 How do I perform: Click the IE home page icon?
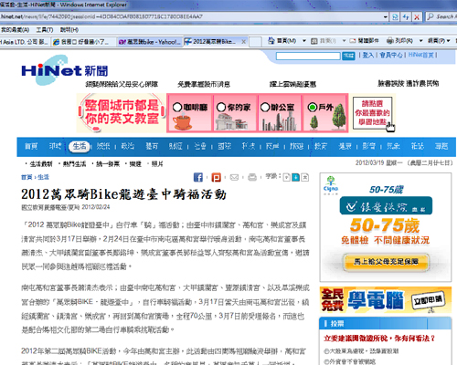(x=271, y=40)
